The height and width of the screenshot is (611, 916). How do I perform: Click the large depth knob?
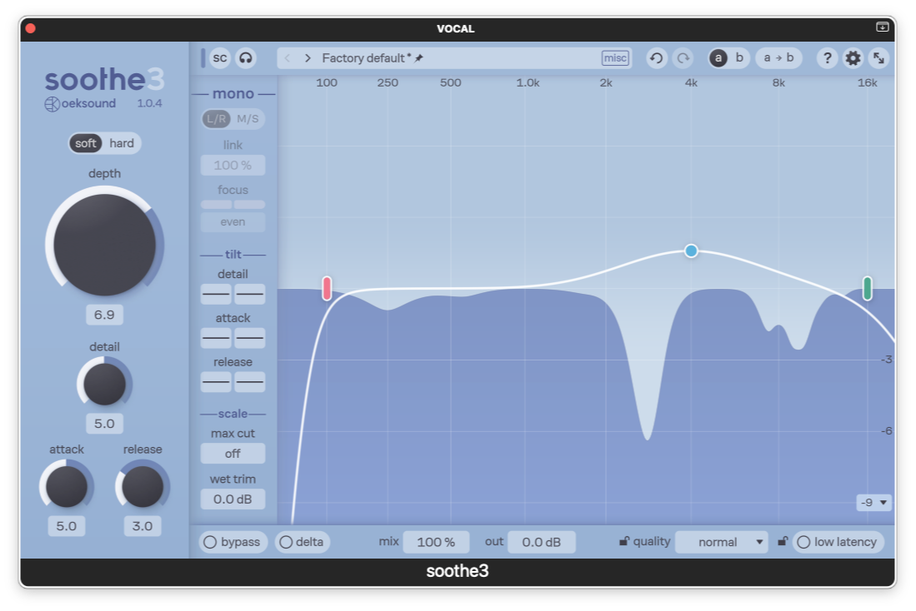pos(104,245)
